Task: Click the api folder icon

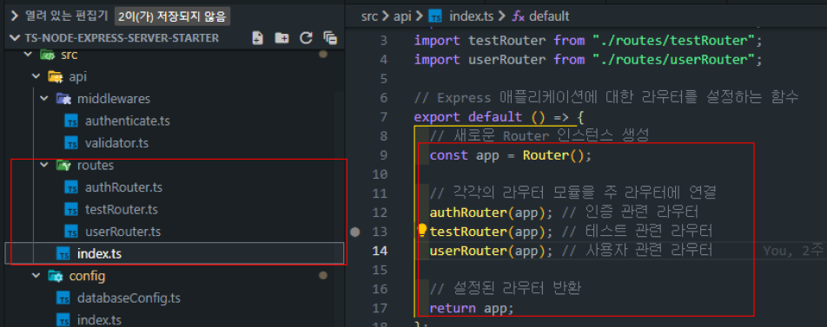Action: 55,77
